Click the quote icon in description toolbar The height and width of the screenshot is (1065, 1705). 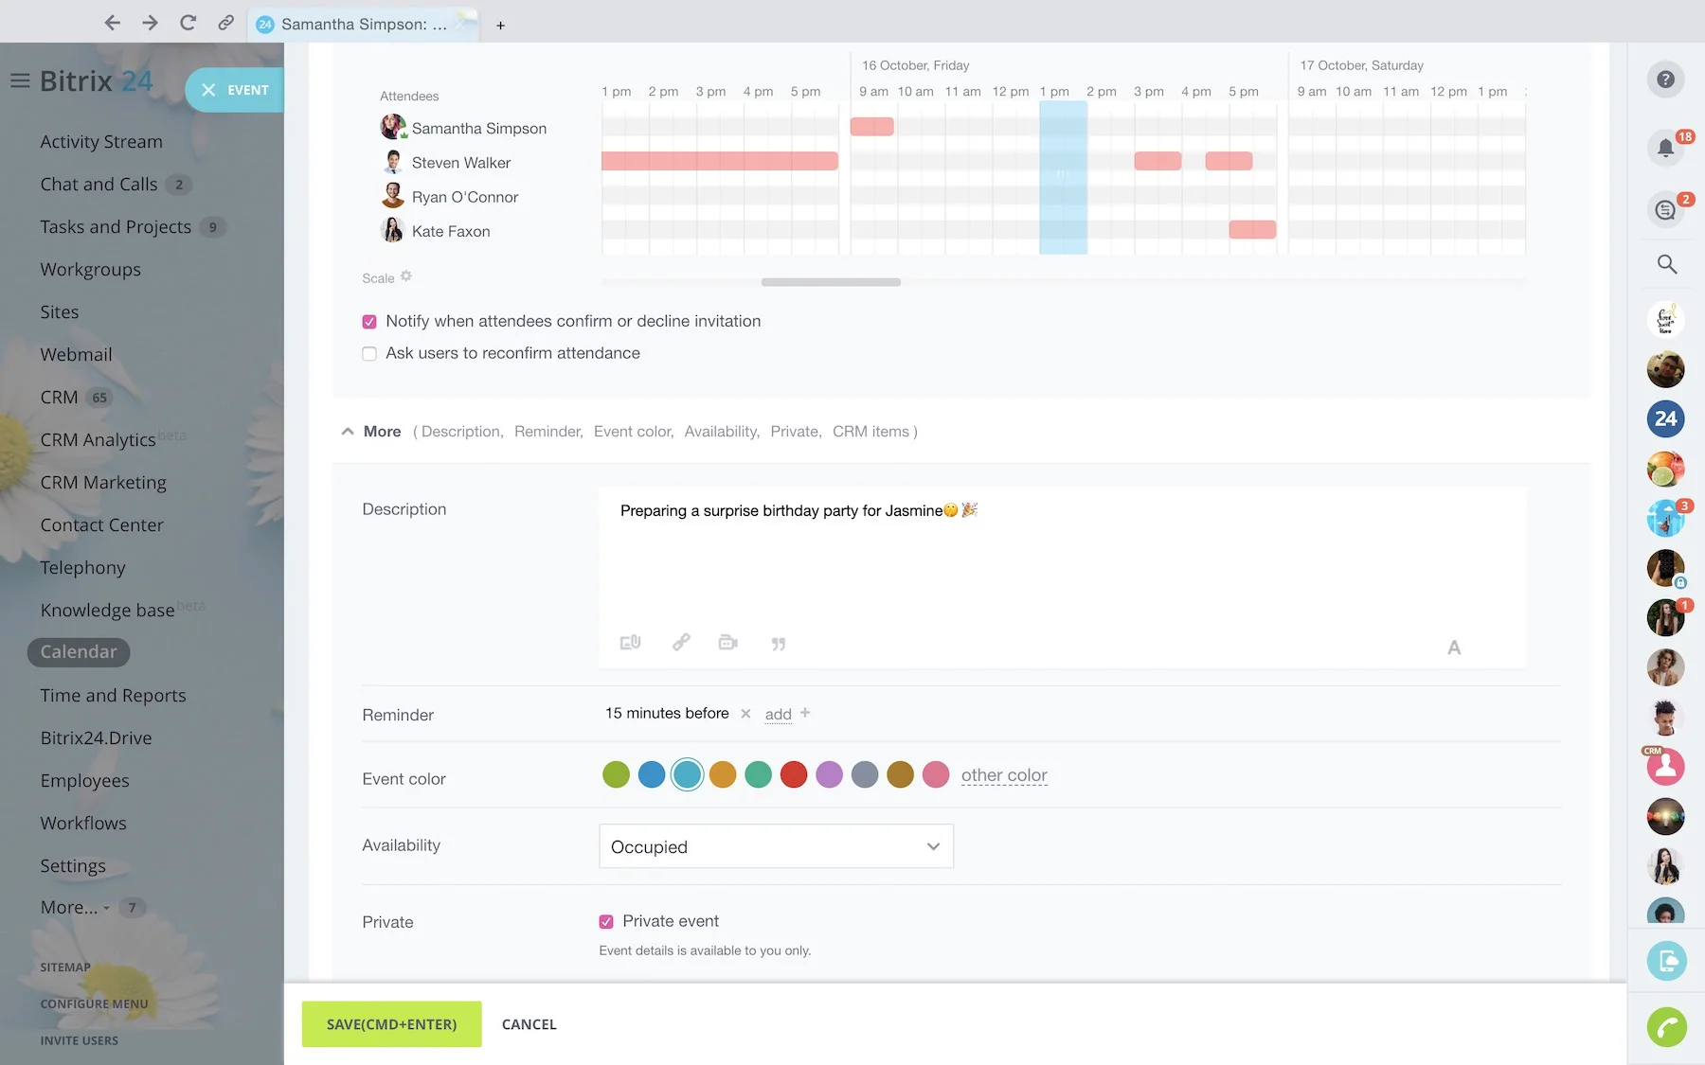[778, 644]
